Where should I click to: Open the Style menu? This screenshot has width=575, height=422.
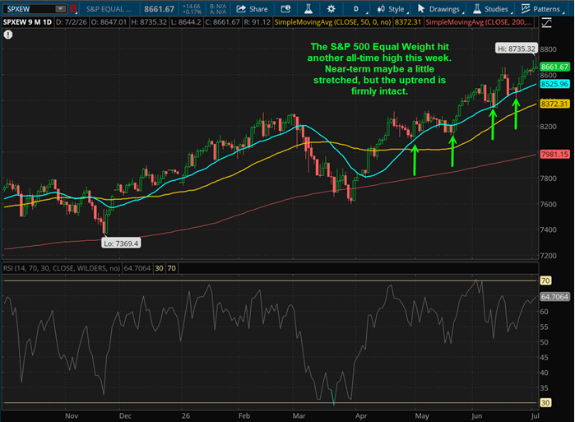click(x=392, y=9)
